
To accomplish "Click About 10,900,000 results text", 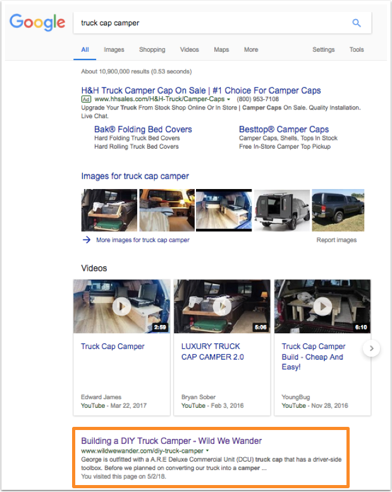I will tap(136, 71).
